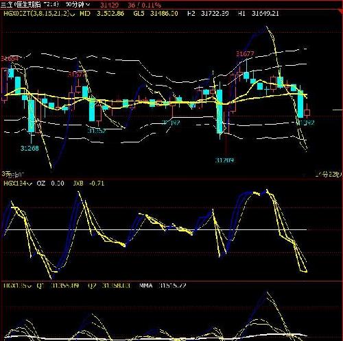Select the 31352 low price marker
343x341 pixels.
97,131
